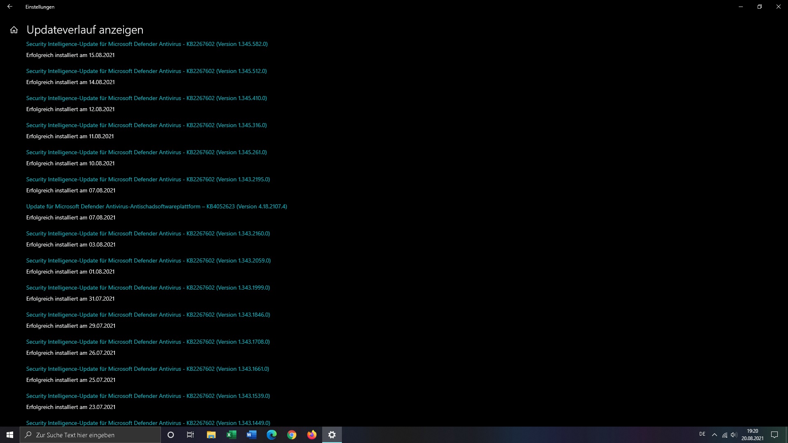Open Cortana circle icon in taskbar
Image resolution: width=788 pixels, height=443 pixels.
(171, 435)
